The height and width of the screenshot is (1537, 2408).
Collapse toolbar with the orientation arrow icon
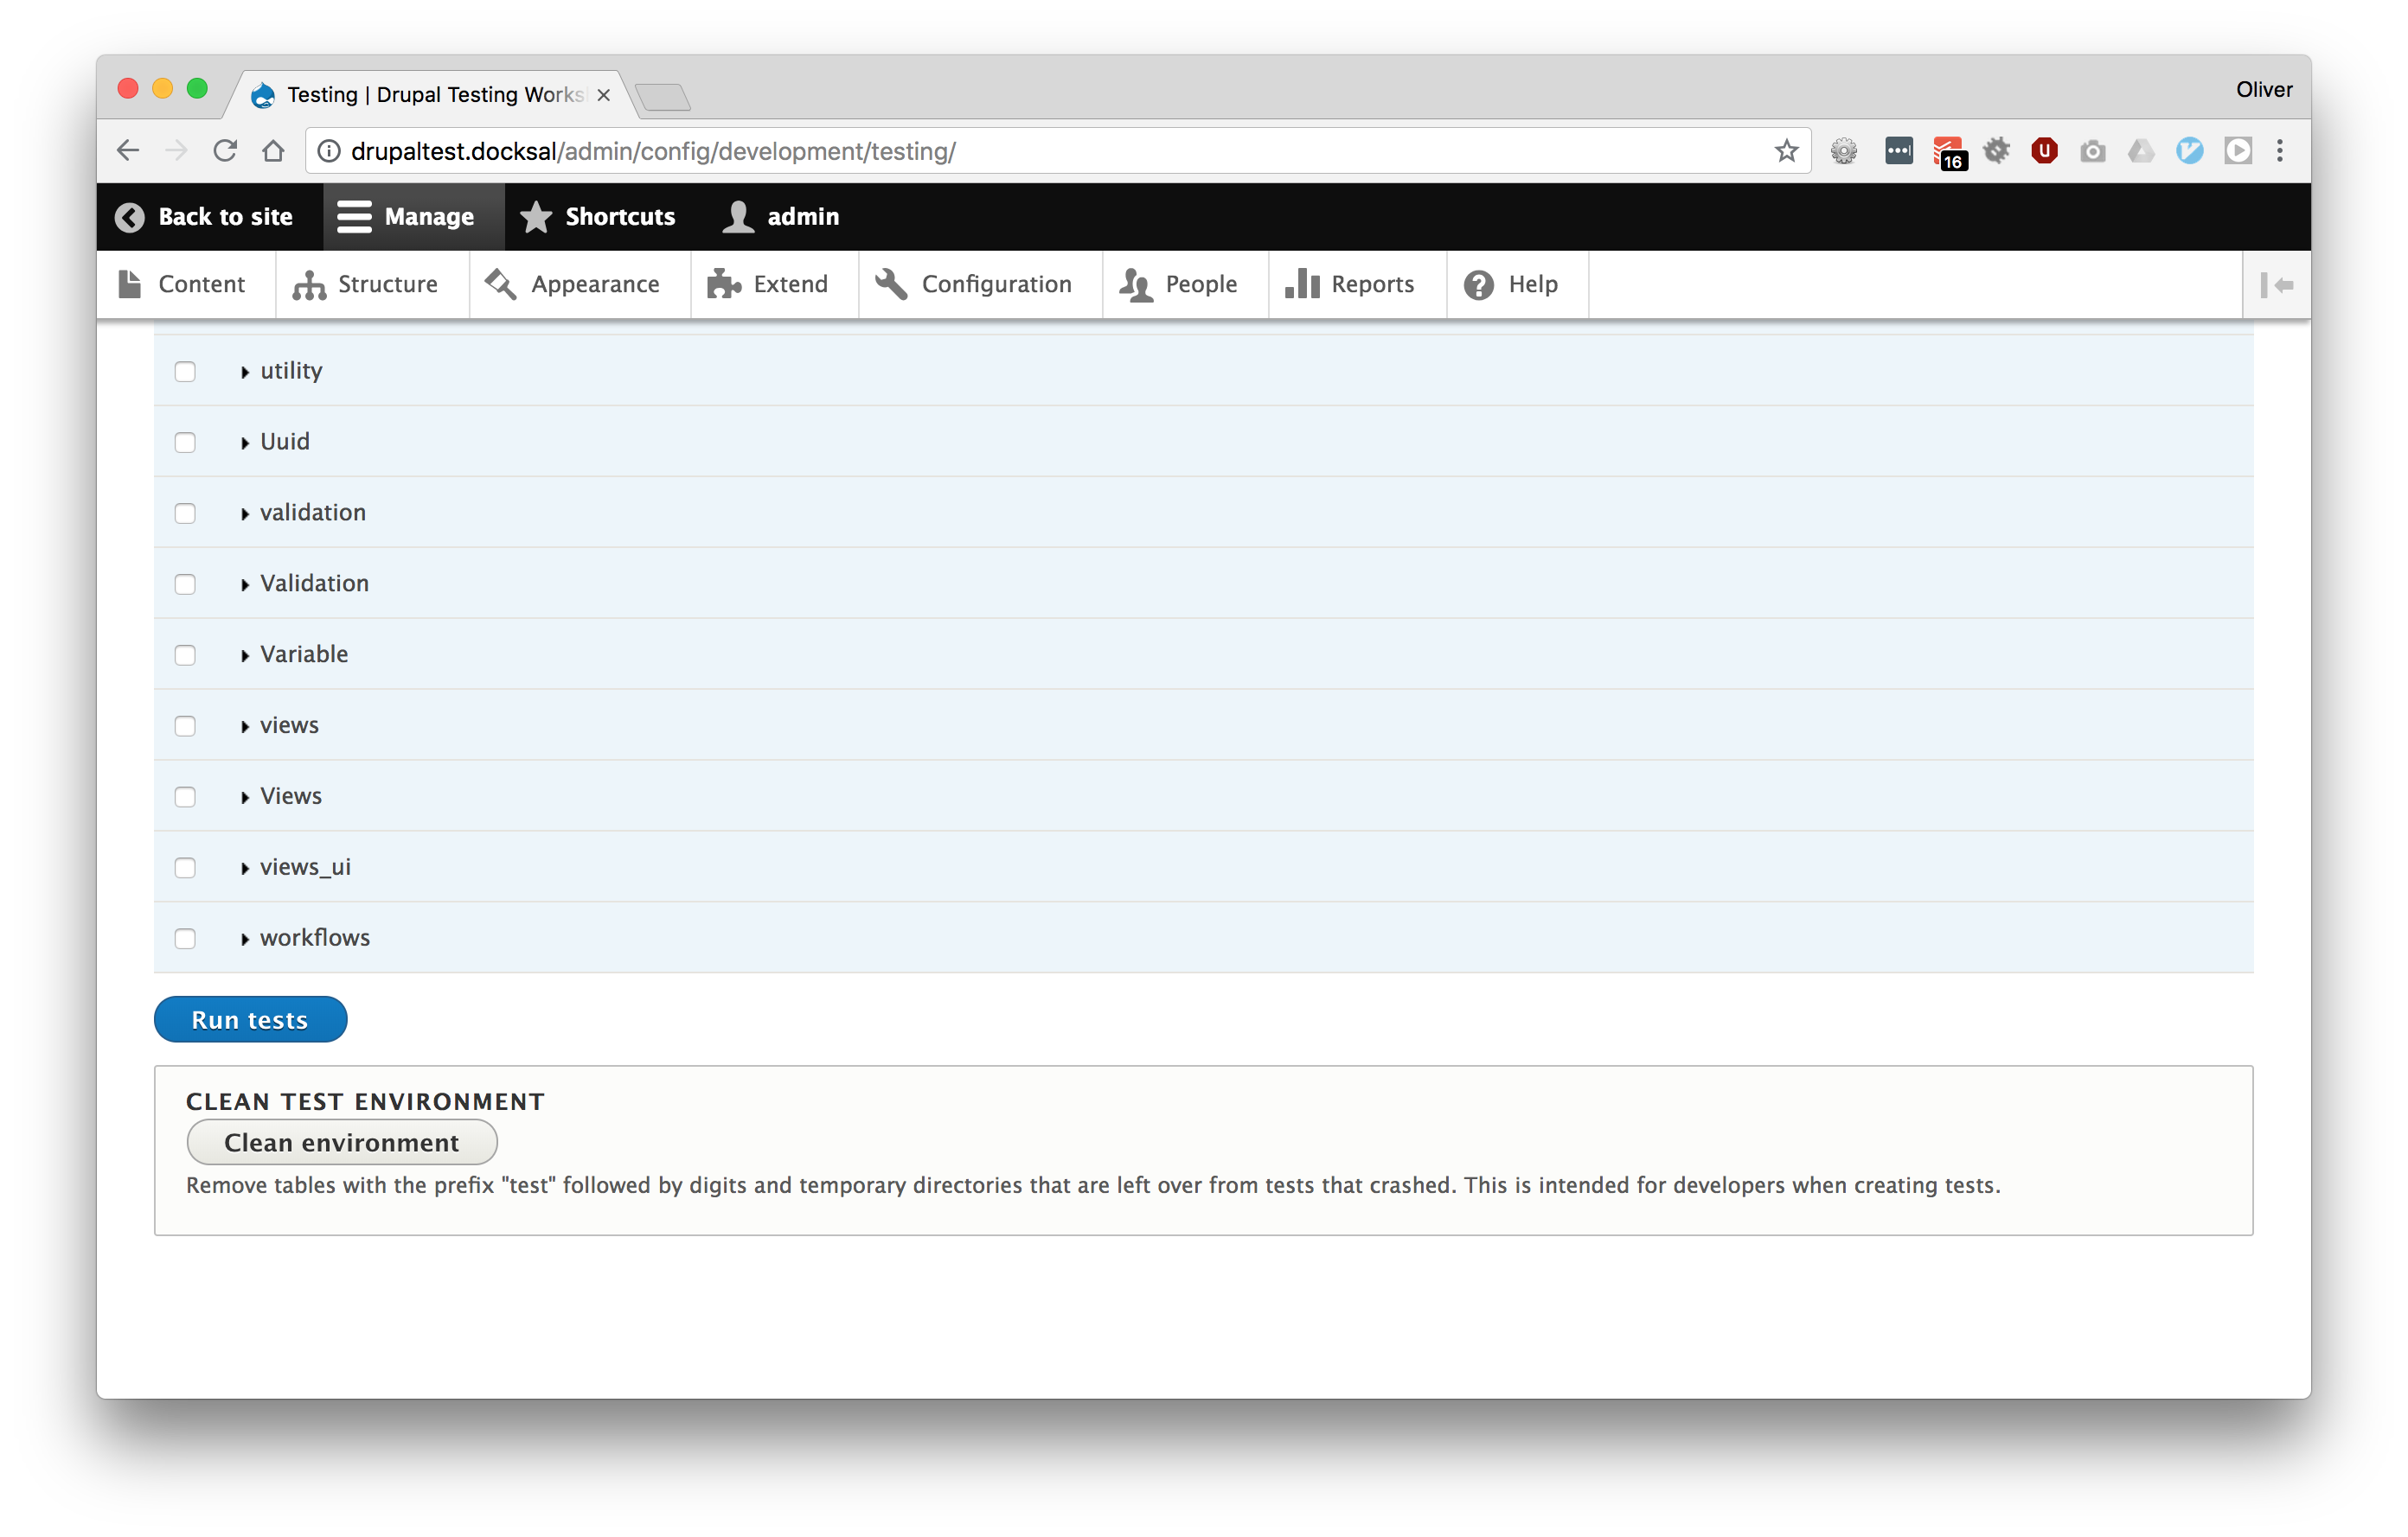tap(2276, 284)
